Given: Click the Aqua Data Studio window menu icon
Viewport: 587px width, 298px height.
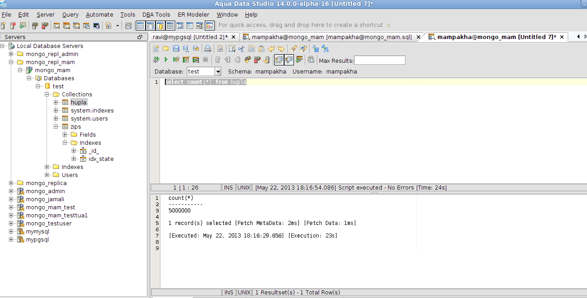Looking at the screenshot, I should pyautogui.click(x=3, y=4).
